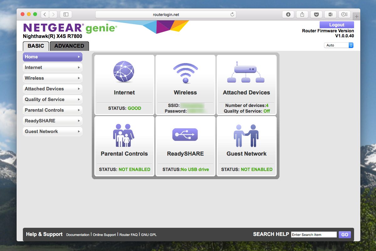Click the Logout button
The image size is (376, 251).
pos(337,25)
